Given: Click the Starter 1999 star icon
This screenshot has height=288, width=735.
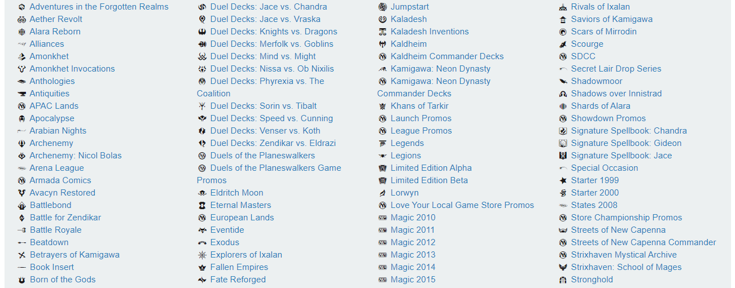Looking at the screenshot, I should click(x=563, y=180).
